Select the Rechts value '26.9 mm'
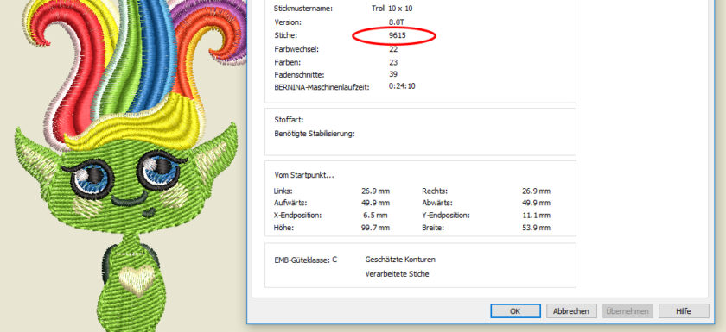This screenshot has height=332, width=726. (536, 191)
